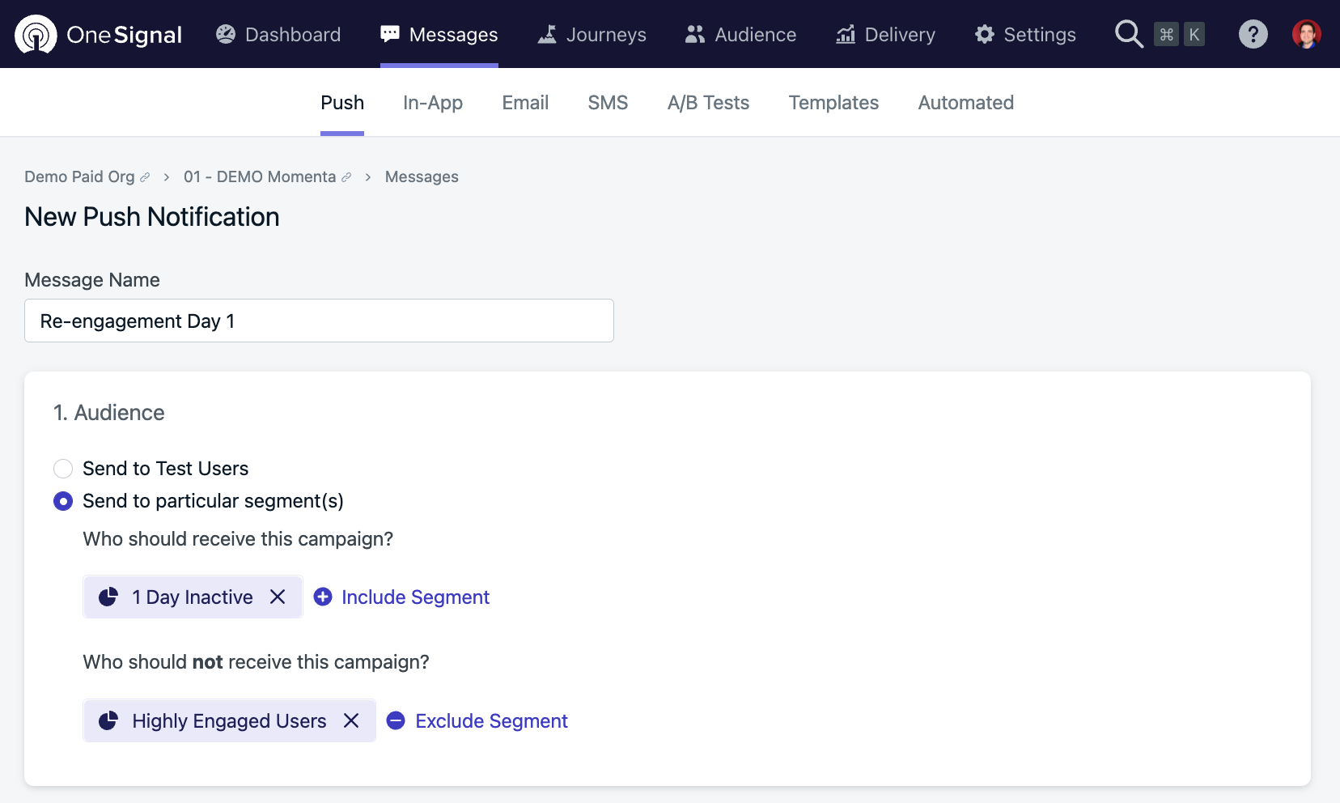The image size is (1340, 803).
Task: Click the Settings gear icon
Action: 985,34
